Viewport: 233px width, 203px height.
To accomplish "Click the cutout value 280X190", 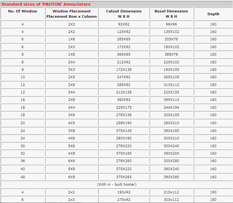I will pos(123,138).
